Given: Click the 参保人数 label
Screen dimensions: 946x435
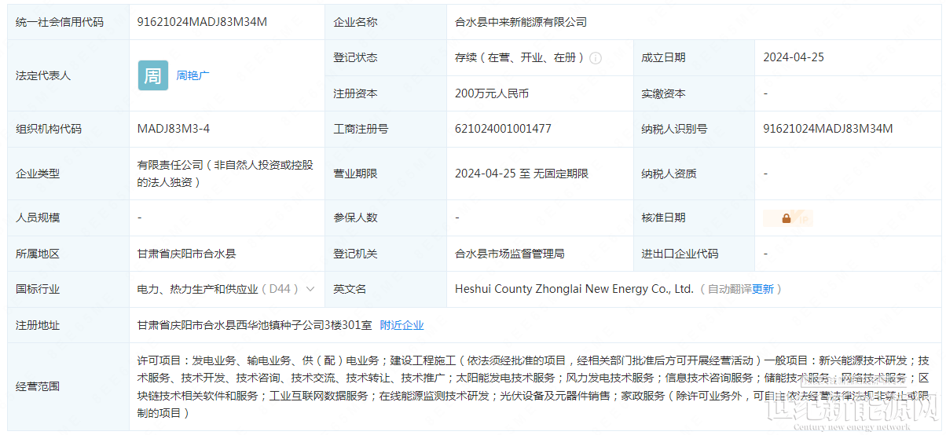Looking at the screenshot, I should click(355, 217).
